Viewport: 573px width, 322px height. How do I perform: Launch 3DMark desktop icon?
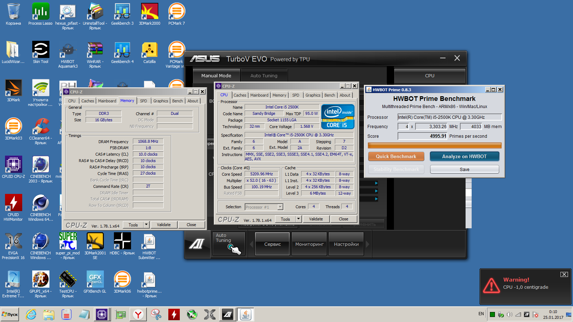(x=13, y=91)
